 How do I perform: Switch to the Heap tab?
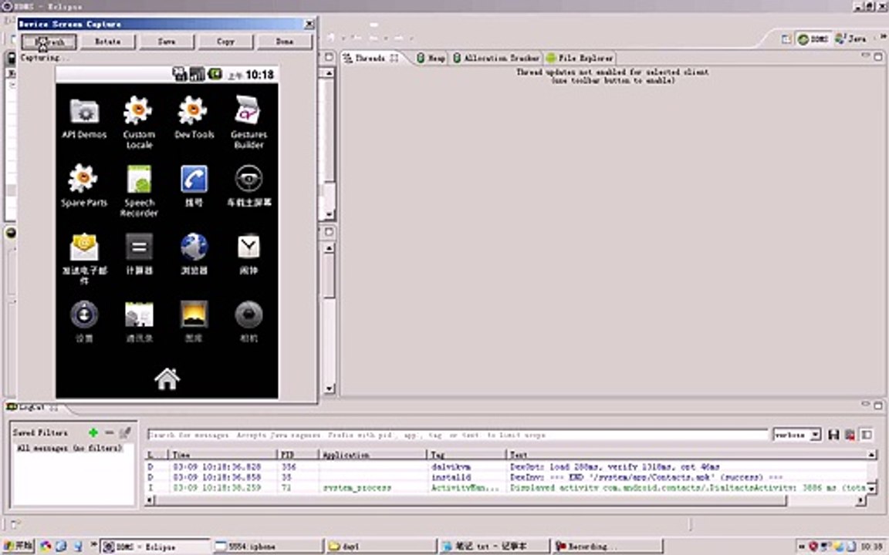431,58
